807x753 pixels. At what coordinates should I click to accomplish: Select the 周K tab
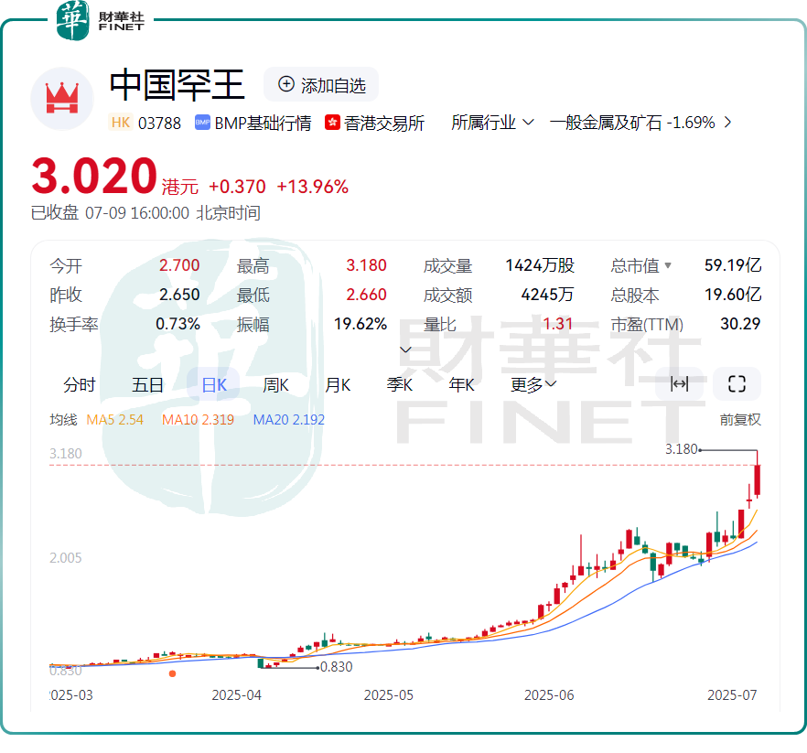tap(276, 384)
